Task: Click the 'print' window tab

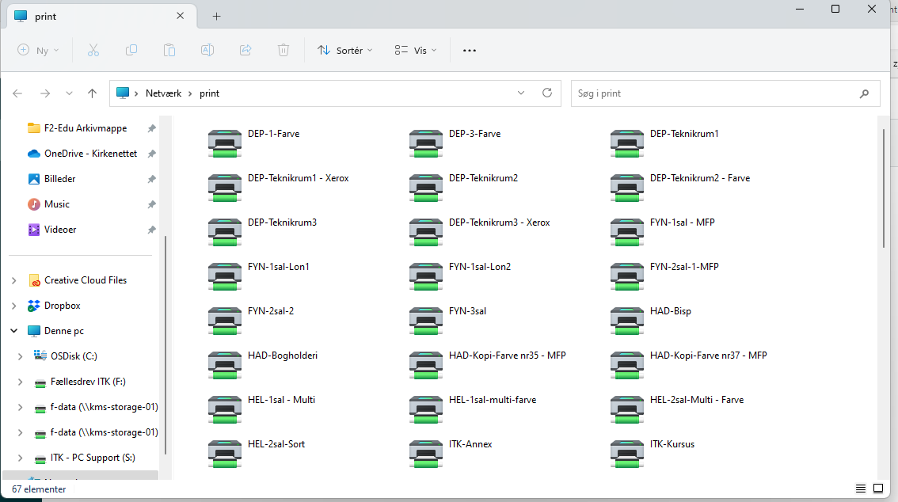Action: 102,16
